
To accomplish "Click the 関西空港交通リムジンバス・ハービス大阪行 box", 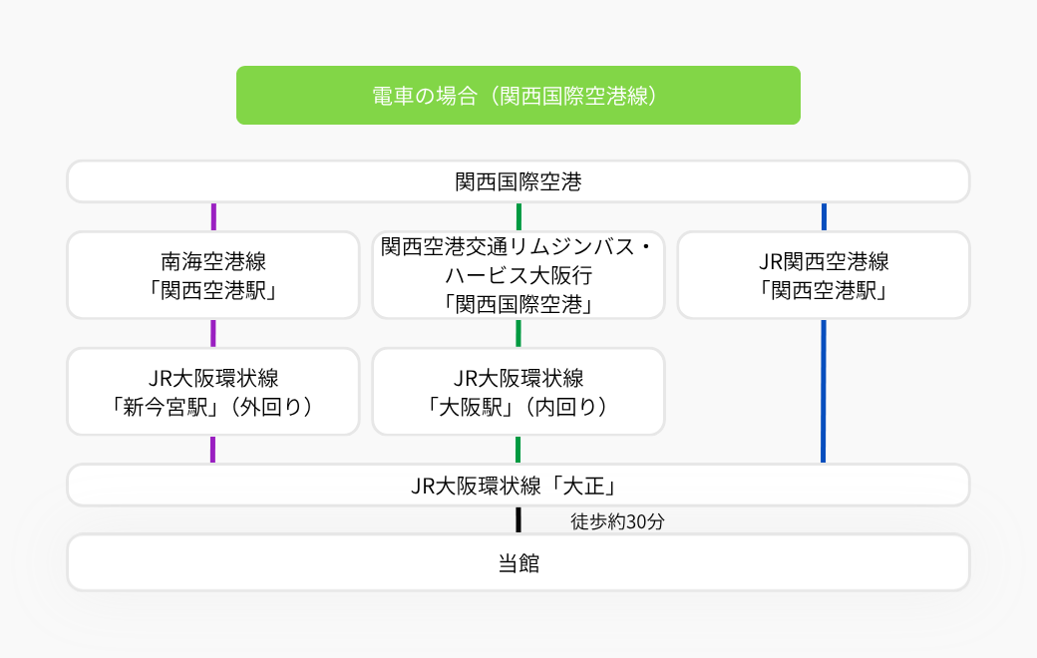I will 518,275.
